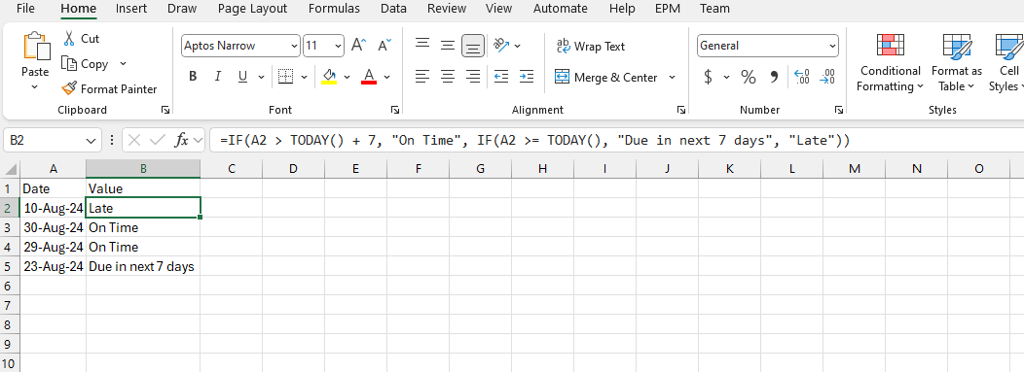This screenshot has height=372, width=1024.
Task: Open the font name dropdown
Action: click(x=294, y=46)
